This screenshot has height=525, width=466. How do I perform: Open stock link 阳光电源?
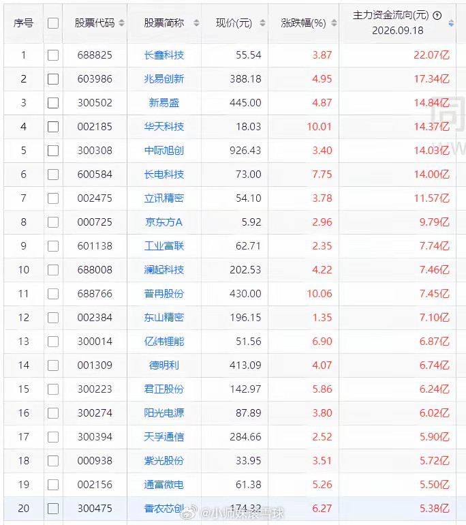[164, 412]
